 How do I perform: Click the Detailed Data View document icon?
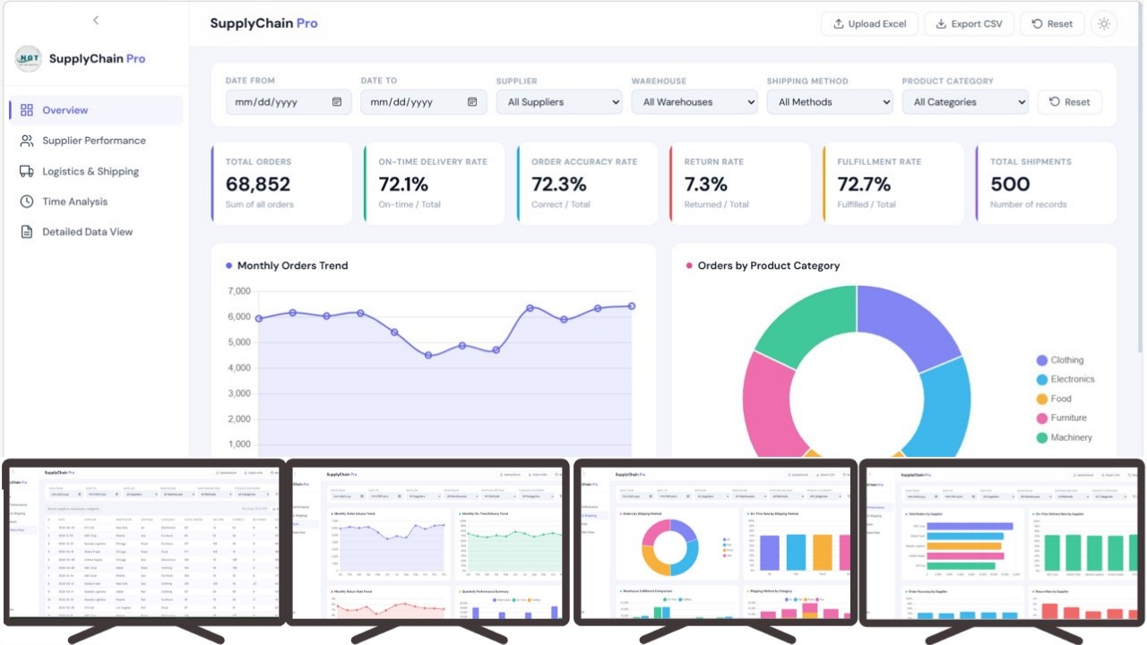tap(27, 232)
